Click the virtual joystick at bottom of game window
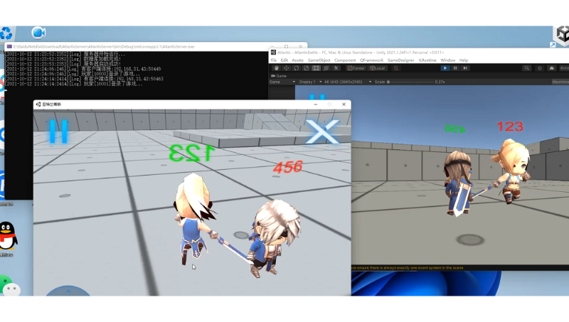569x322 pixels. coord(68,291)
